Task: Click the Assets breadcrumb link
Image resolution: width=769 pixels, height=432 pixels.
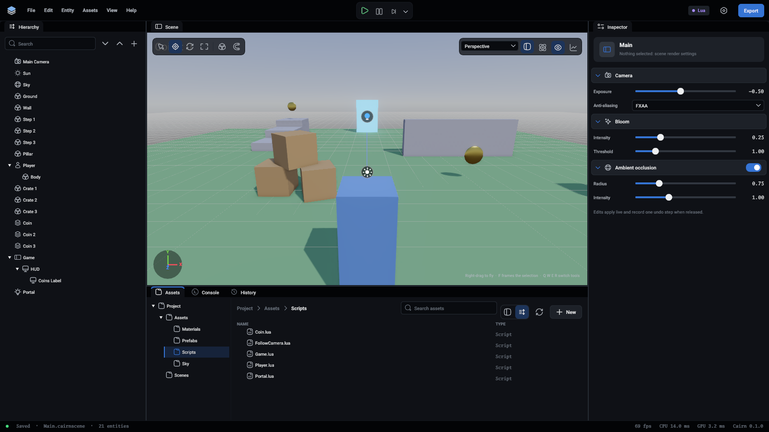Action: [272, 309]
